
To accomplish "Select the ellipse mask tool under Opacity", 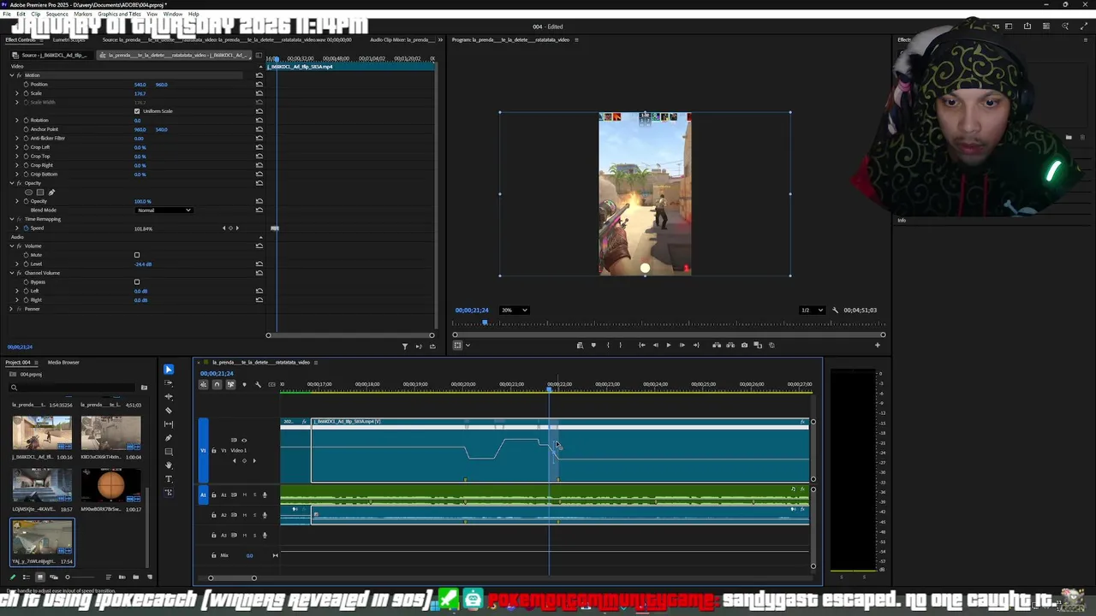I will point(30,192).
